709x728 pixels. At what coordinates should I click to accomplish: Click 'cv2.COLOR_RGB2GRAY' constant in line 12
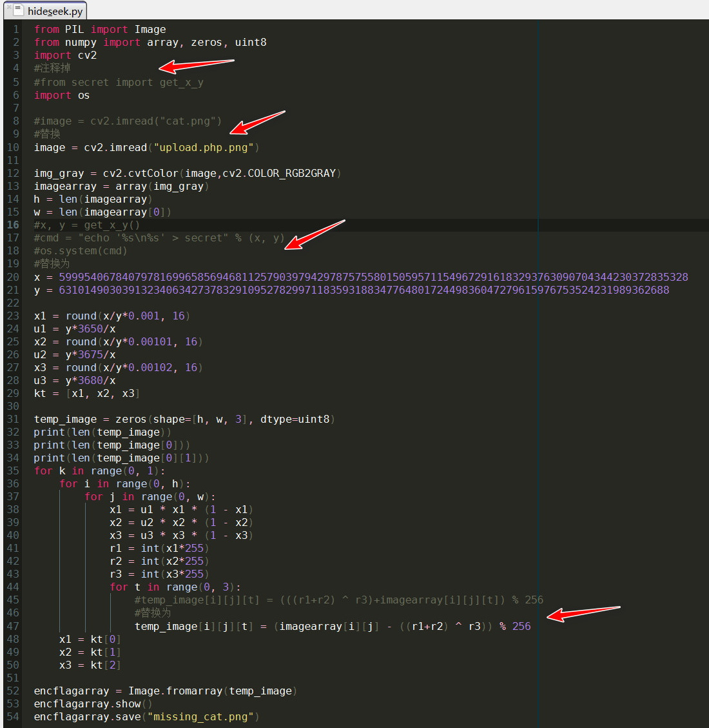pos(279,173)
